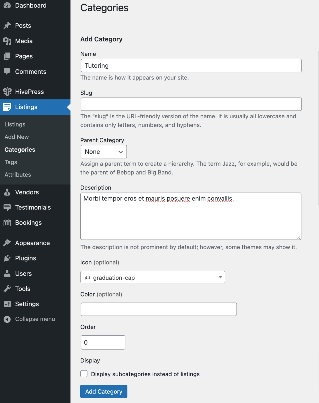This screenshot has height=403, width=319.
Task: Click the Comments speech bubble icon
Action: 7,71
